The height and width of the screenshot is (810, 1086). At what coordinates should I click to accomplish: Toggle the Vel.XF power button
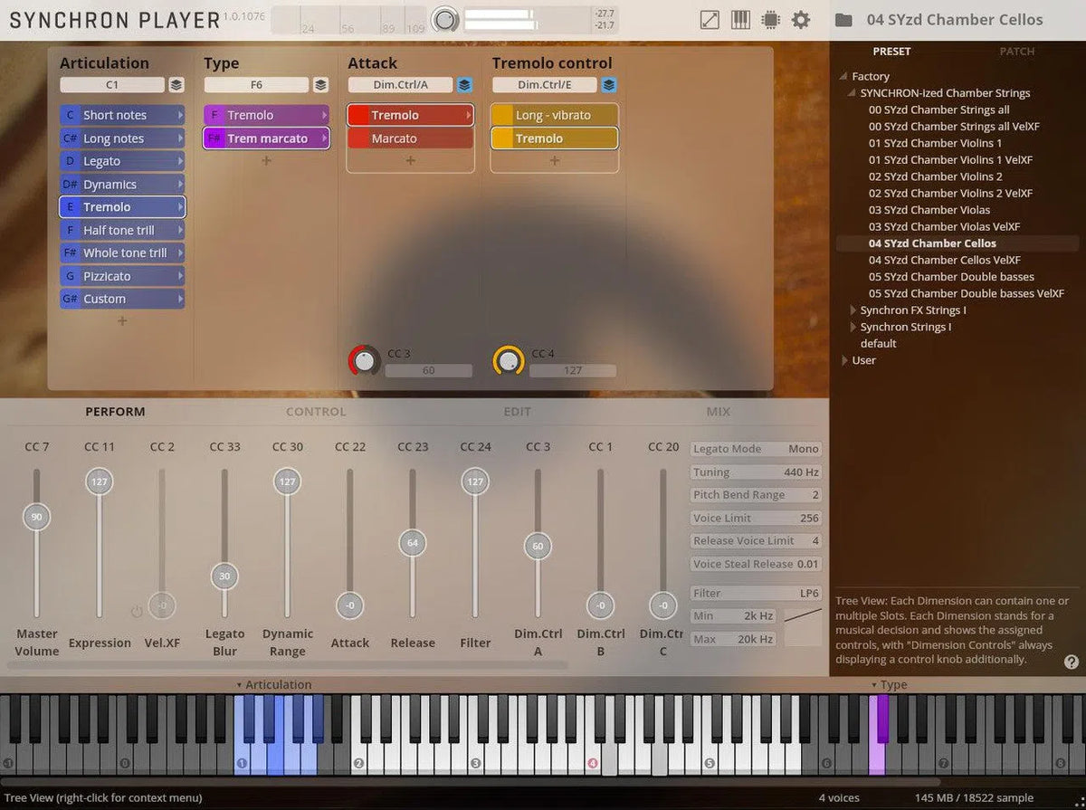[x=137, y=612]
